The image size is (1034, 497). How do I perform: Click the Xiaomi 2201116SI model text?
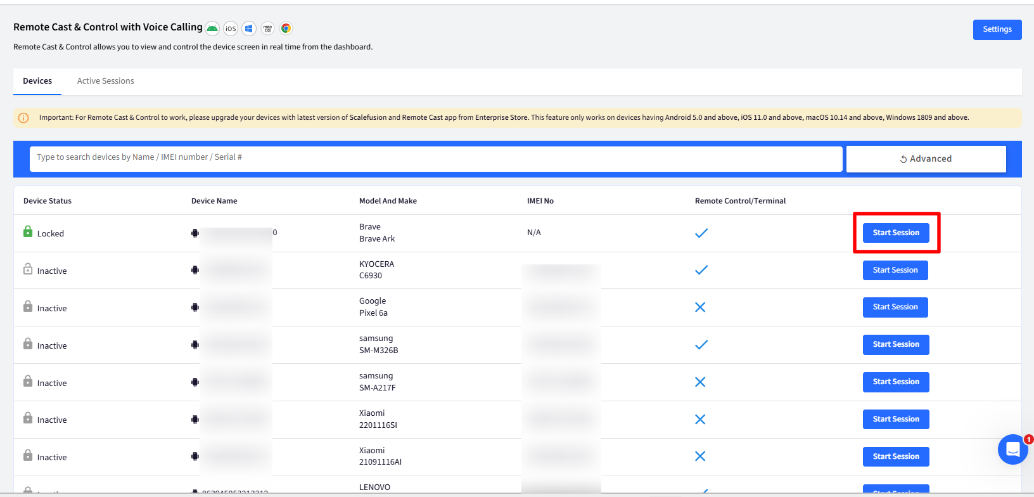[x=378, y=419]
